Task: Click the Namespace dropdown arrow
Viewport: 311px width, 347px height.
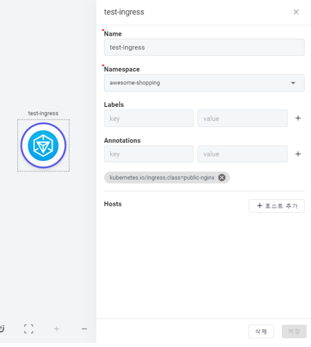Action: [x=293, y=83]
